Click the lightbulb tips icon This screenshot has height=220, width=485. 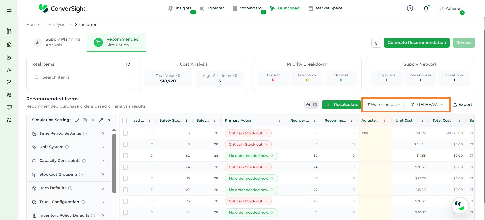click(376, 43)
